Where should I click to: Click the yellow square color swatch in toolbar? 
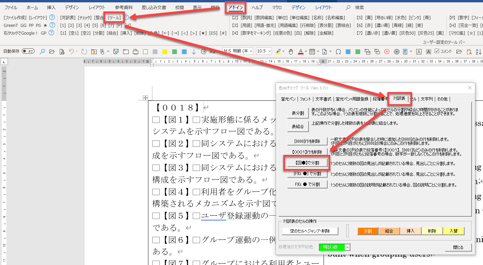coord(165,51)
